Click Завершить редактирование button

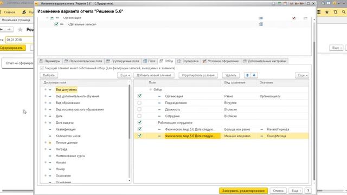click(x=243, y=191)
